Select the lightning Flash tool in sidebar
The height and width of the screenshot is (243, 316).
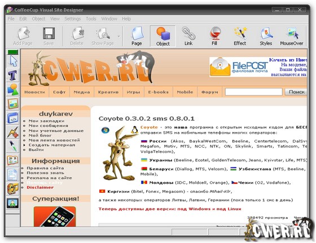13,132
